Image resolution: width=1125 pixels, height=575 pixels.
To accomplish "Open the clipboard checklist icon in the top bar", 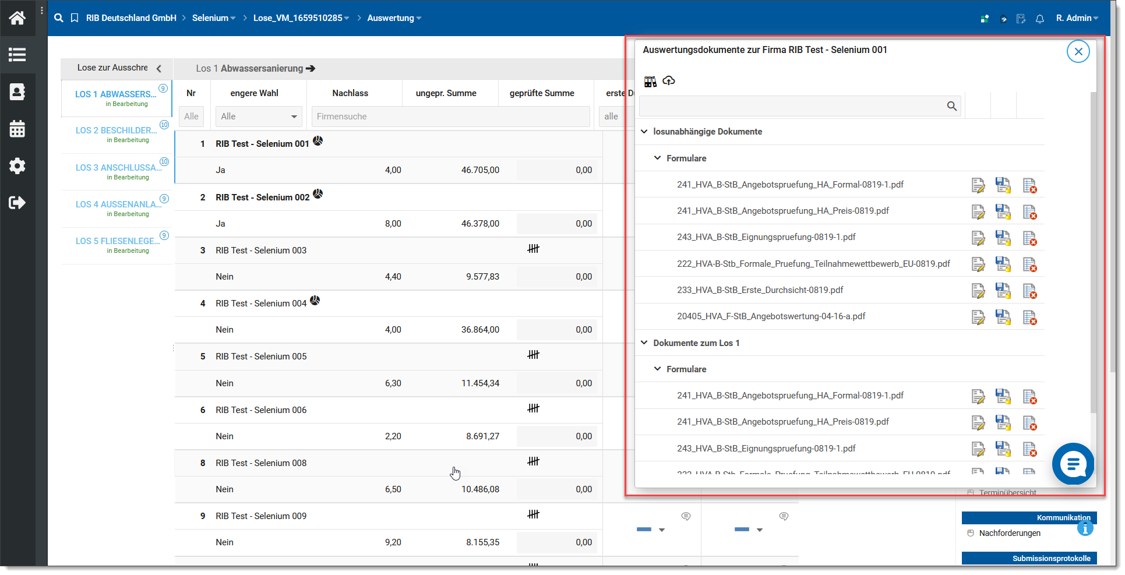I will pos(1003,19).
